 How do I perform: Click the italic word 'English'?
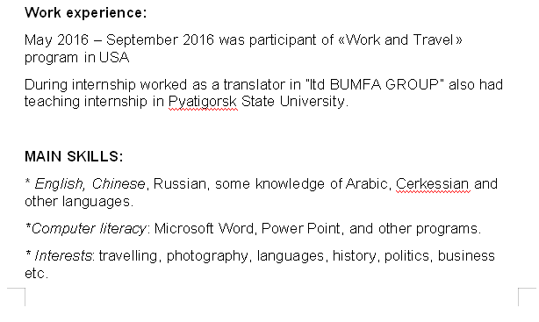point(59,184)
